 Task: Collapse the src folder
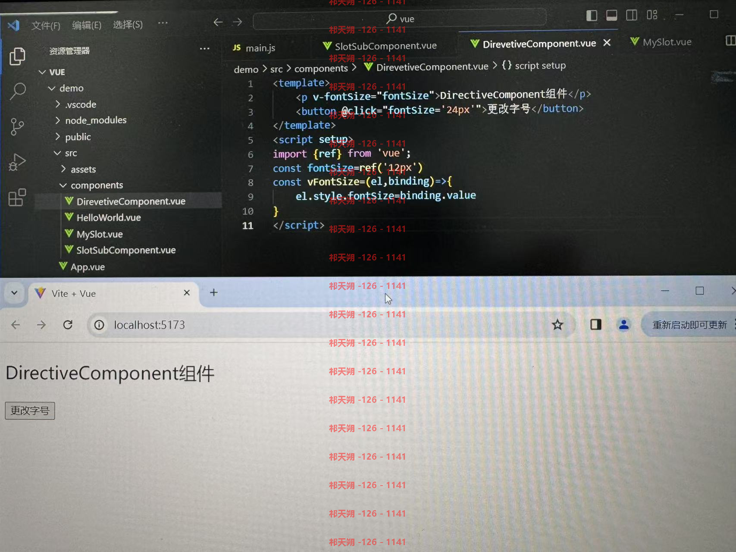coord(66,153)
